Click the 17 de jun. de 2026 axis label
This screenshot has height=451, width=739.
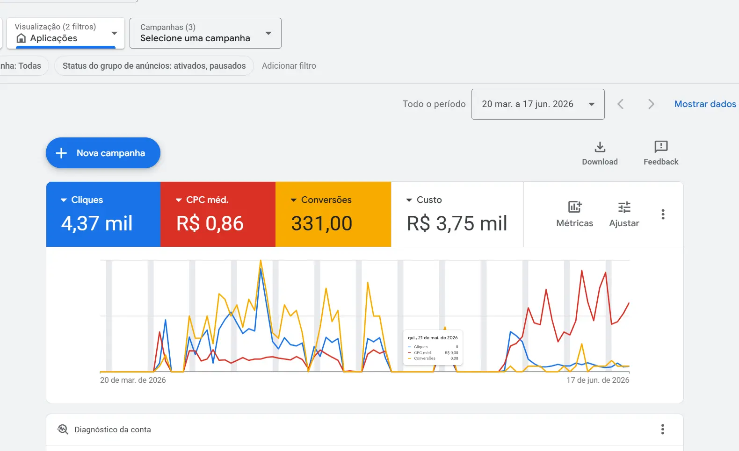(598, 380)
